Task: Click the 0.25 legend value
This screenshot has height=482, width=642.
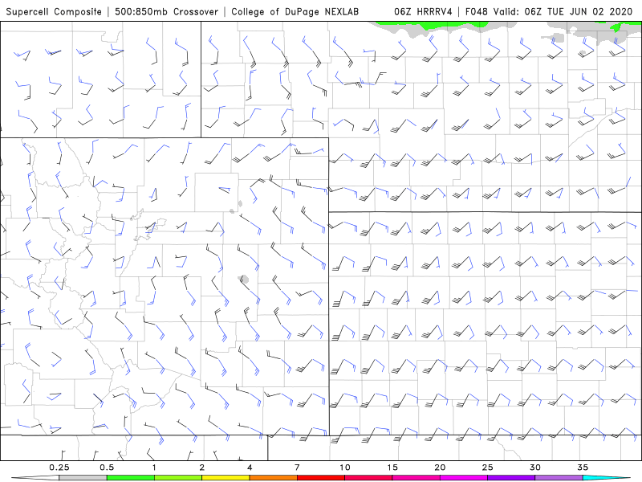Action: (59, 468)
